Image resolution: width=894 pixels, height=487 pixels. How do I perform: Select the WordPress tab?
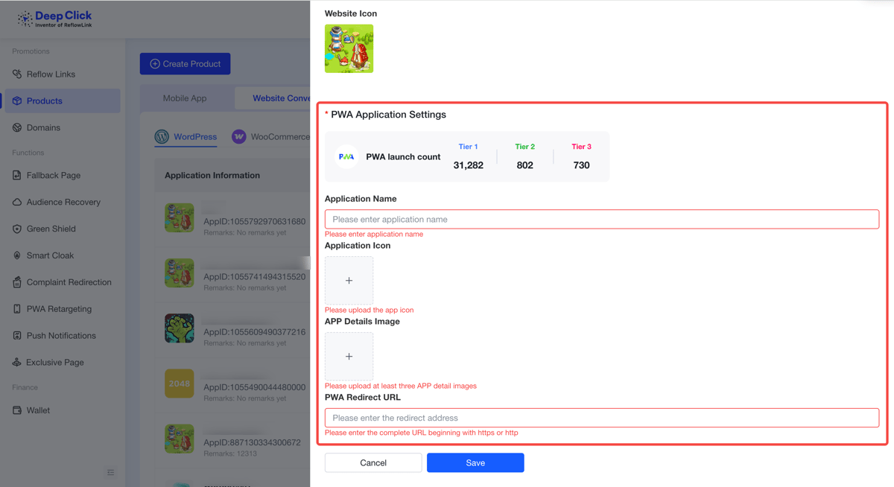coord(186,137)
